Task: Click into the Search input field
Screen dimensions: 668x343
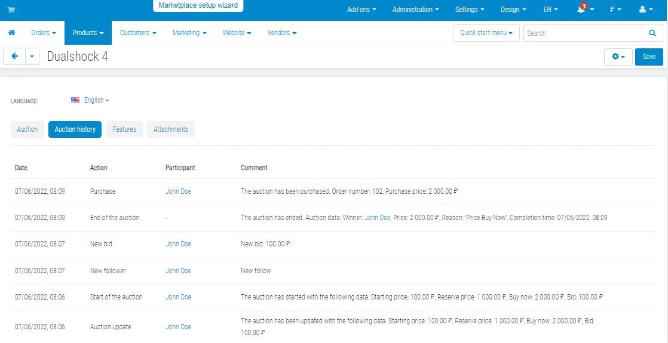Action: (x=583, y=33)
